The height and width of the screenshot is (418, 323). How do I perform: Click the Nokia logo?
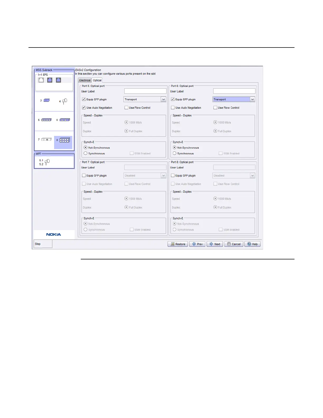54,234
